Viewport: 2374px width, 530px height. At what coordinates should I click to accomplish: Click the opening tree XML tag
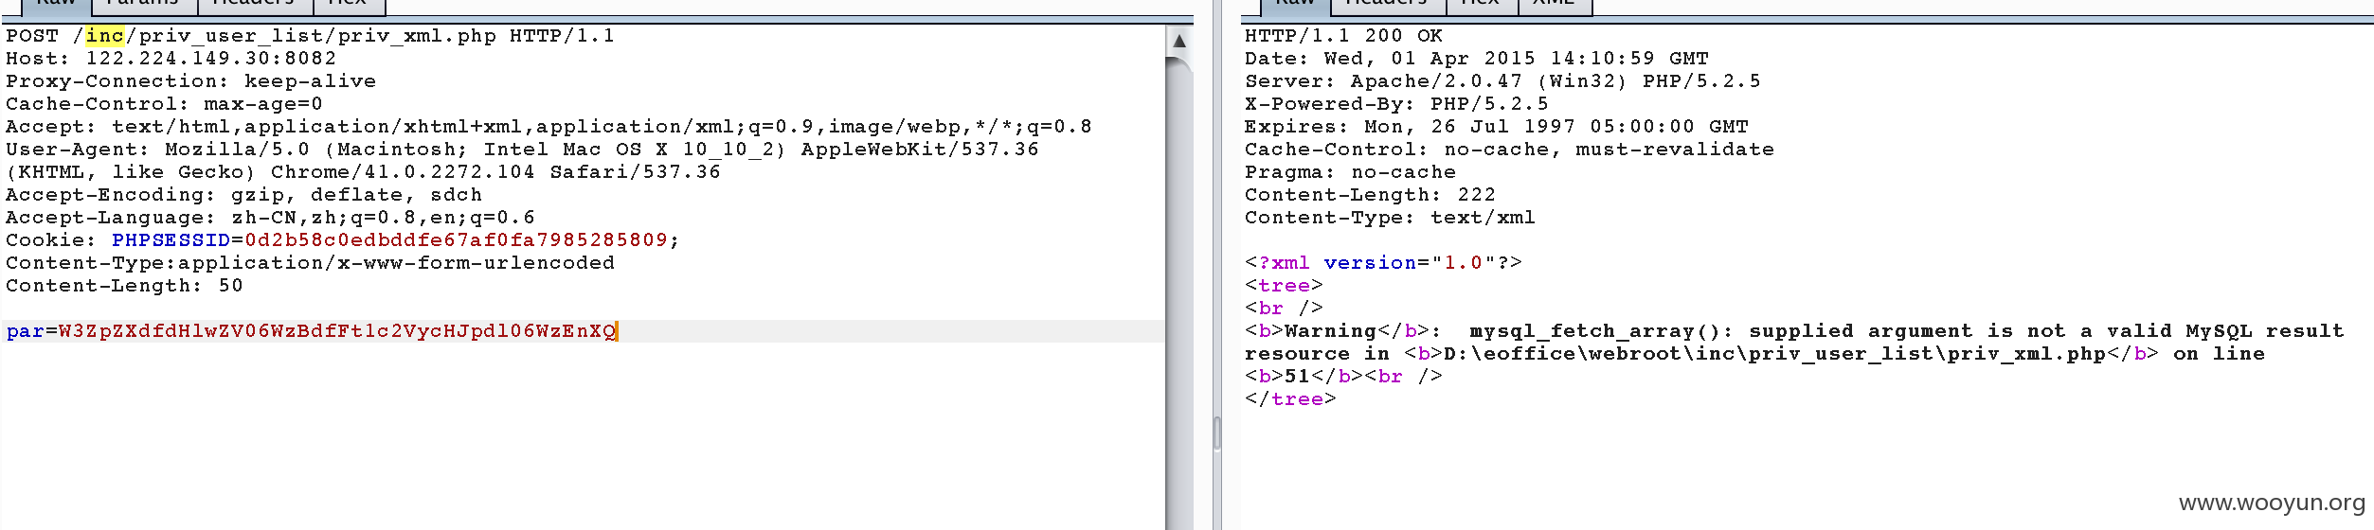pyautogui.click(x=1283, y=286)
